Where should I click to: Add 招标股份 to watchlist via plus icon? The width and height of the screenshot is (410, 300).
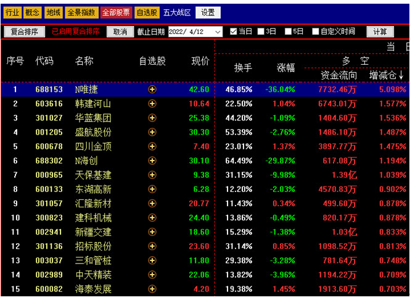(152, 246)
